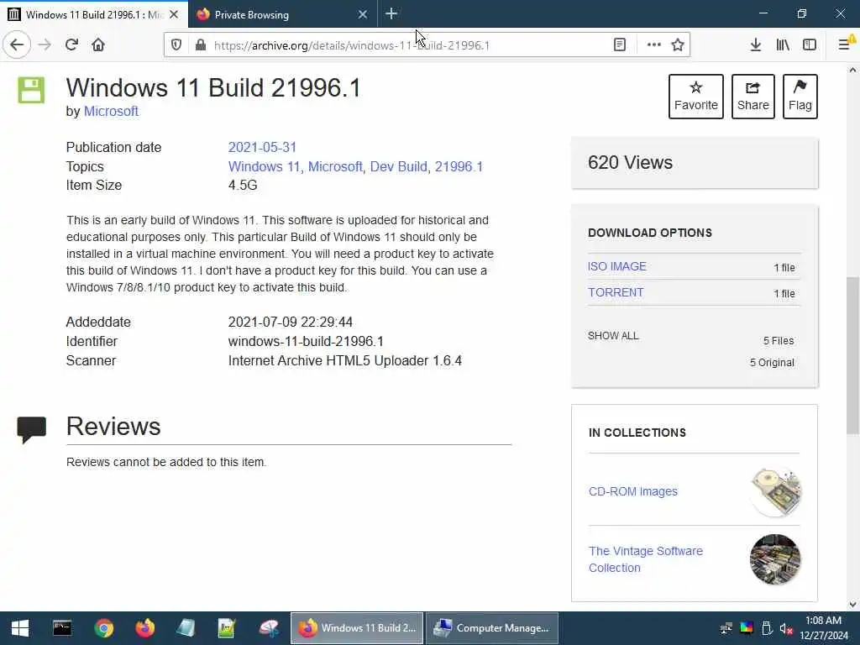Go back to the previous page

pos(17,45)
